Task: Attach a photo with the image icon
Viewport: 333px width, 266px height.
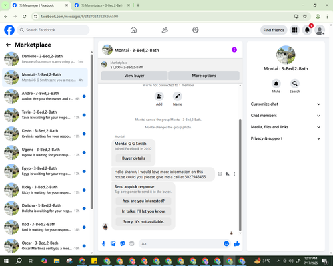Action: 113,244
